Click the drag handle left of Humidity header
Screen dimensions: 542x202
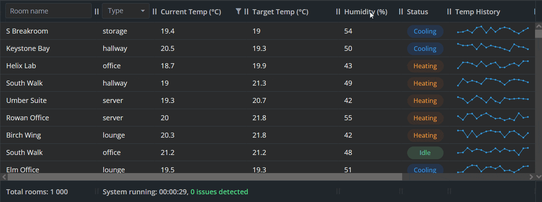[x=338, y=12]
